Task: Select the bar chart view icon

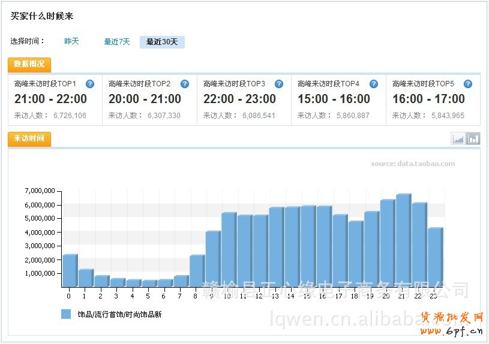Action: (473, 139)
